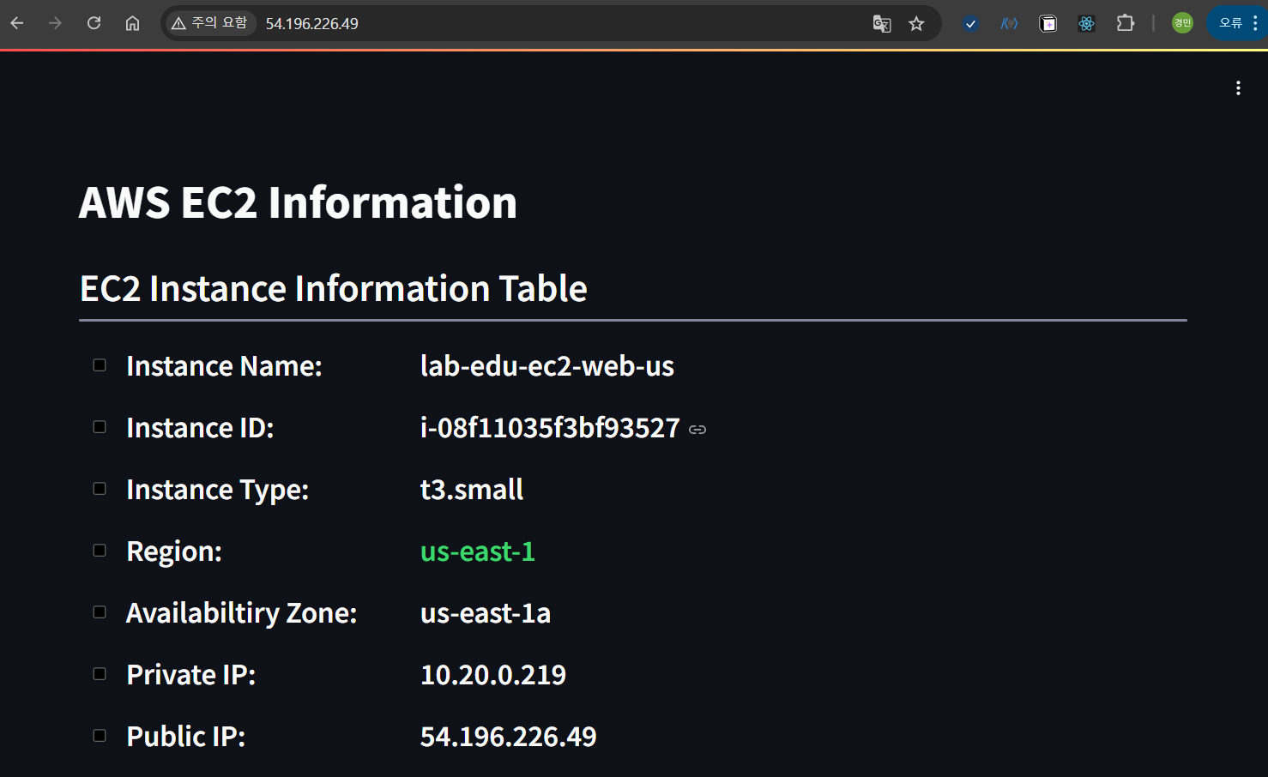This screenshot has width=1268, height=777.
Task: Click the Instance ID: label
Action: [x=200, y=428]
